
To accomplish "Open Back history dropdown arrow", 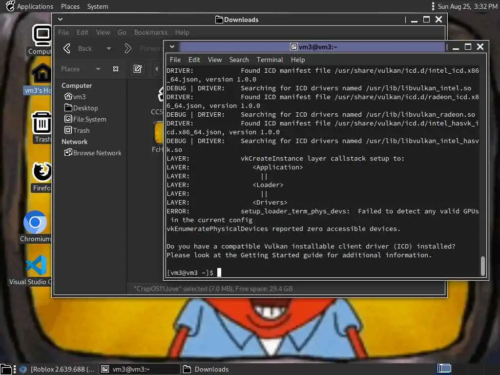I will 109,48.
